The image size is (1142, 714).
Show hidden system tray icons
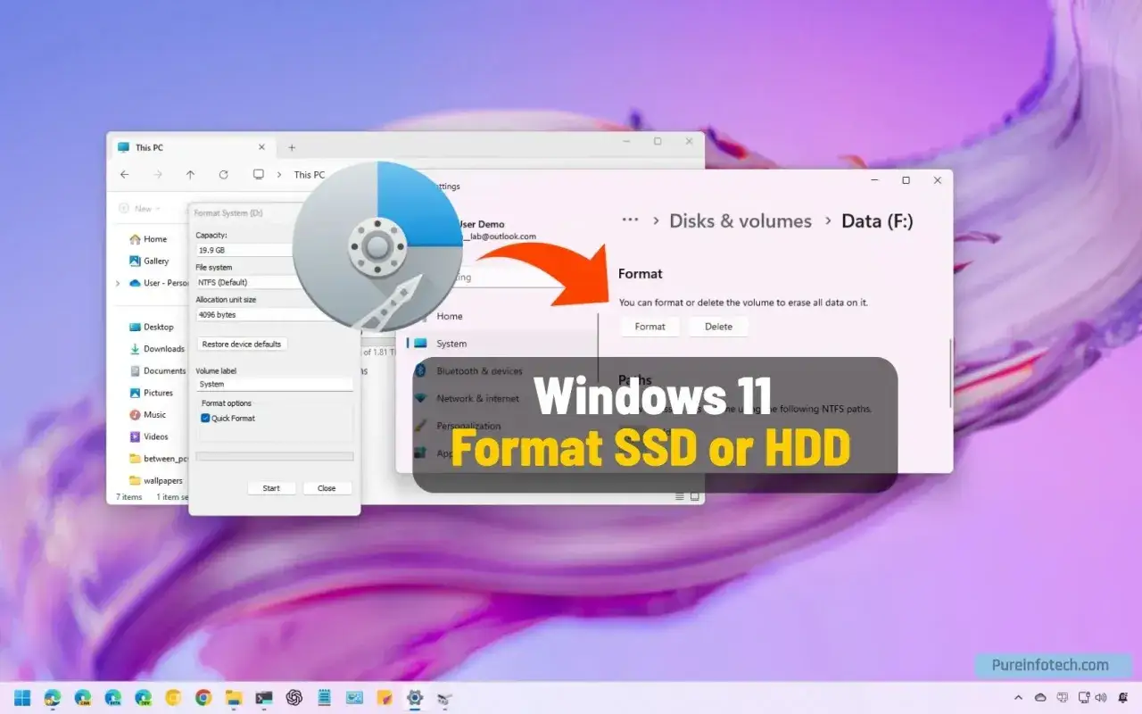pos(1019,698)
